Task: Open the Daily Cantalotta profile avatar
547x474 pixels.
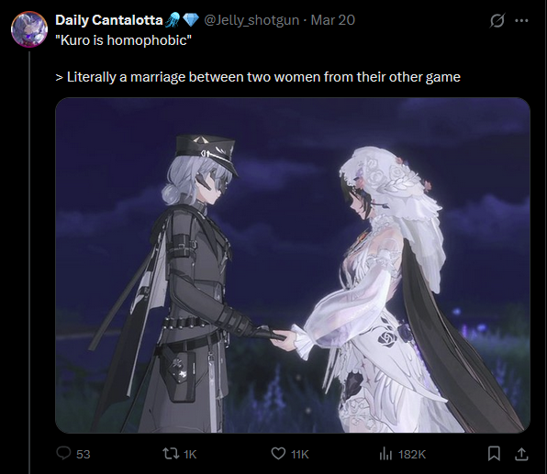Action: tap(29, 29)
